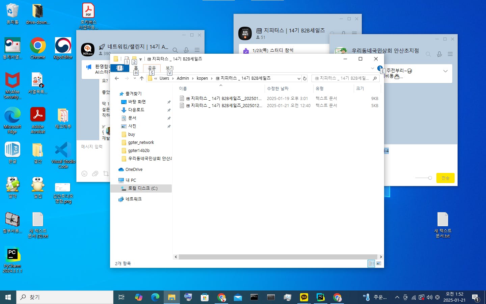Open Microsoft Store from the taskbar
The width and height of the screenshot is (486, 304).
[205, 297]
